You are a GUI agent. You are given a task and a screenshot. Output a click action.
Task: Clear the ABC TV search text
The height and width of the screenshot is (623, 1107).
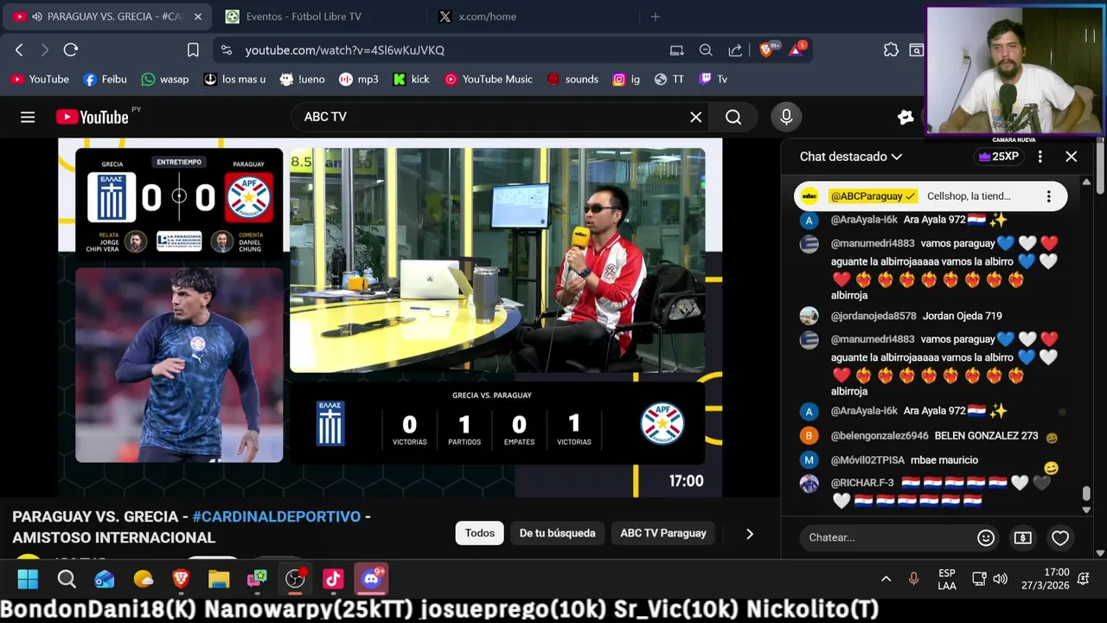(x=695, y=117)
